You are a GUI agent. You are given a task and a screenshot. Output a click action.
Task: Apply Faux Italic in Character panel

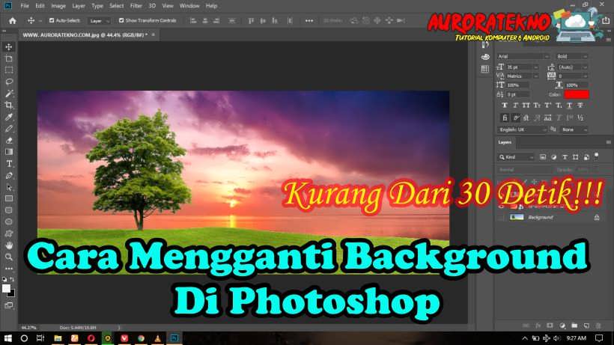coord(515,106)
